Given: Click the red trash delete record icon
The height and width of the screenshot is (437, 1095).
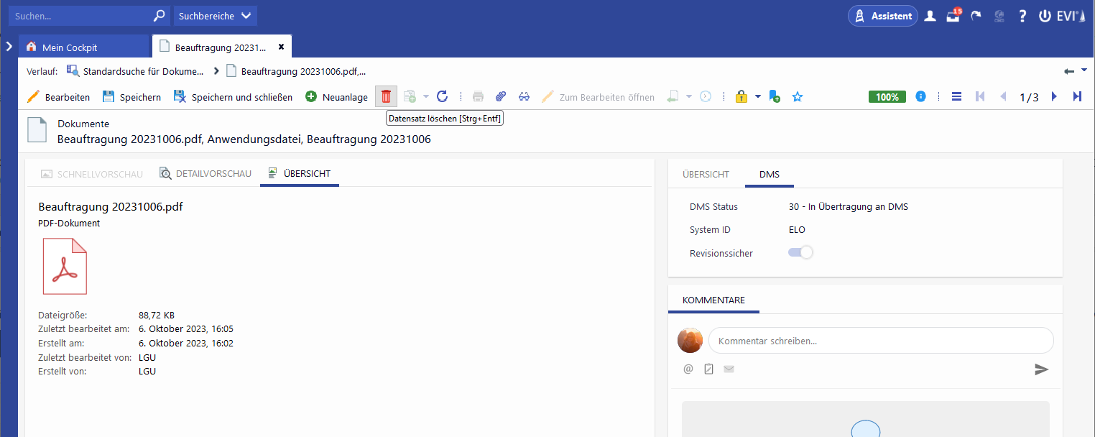Looking at the screenshot, I should [386, 96].
